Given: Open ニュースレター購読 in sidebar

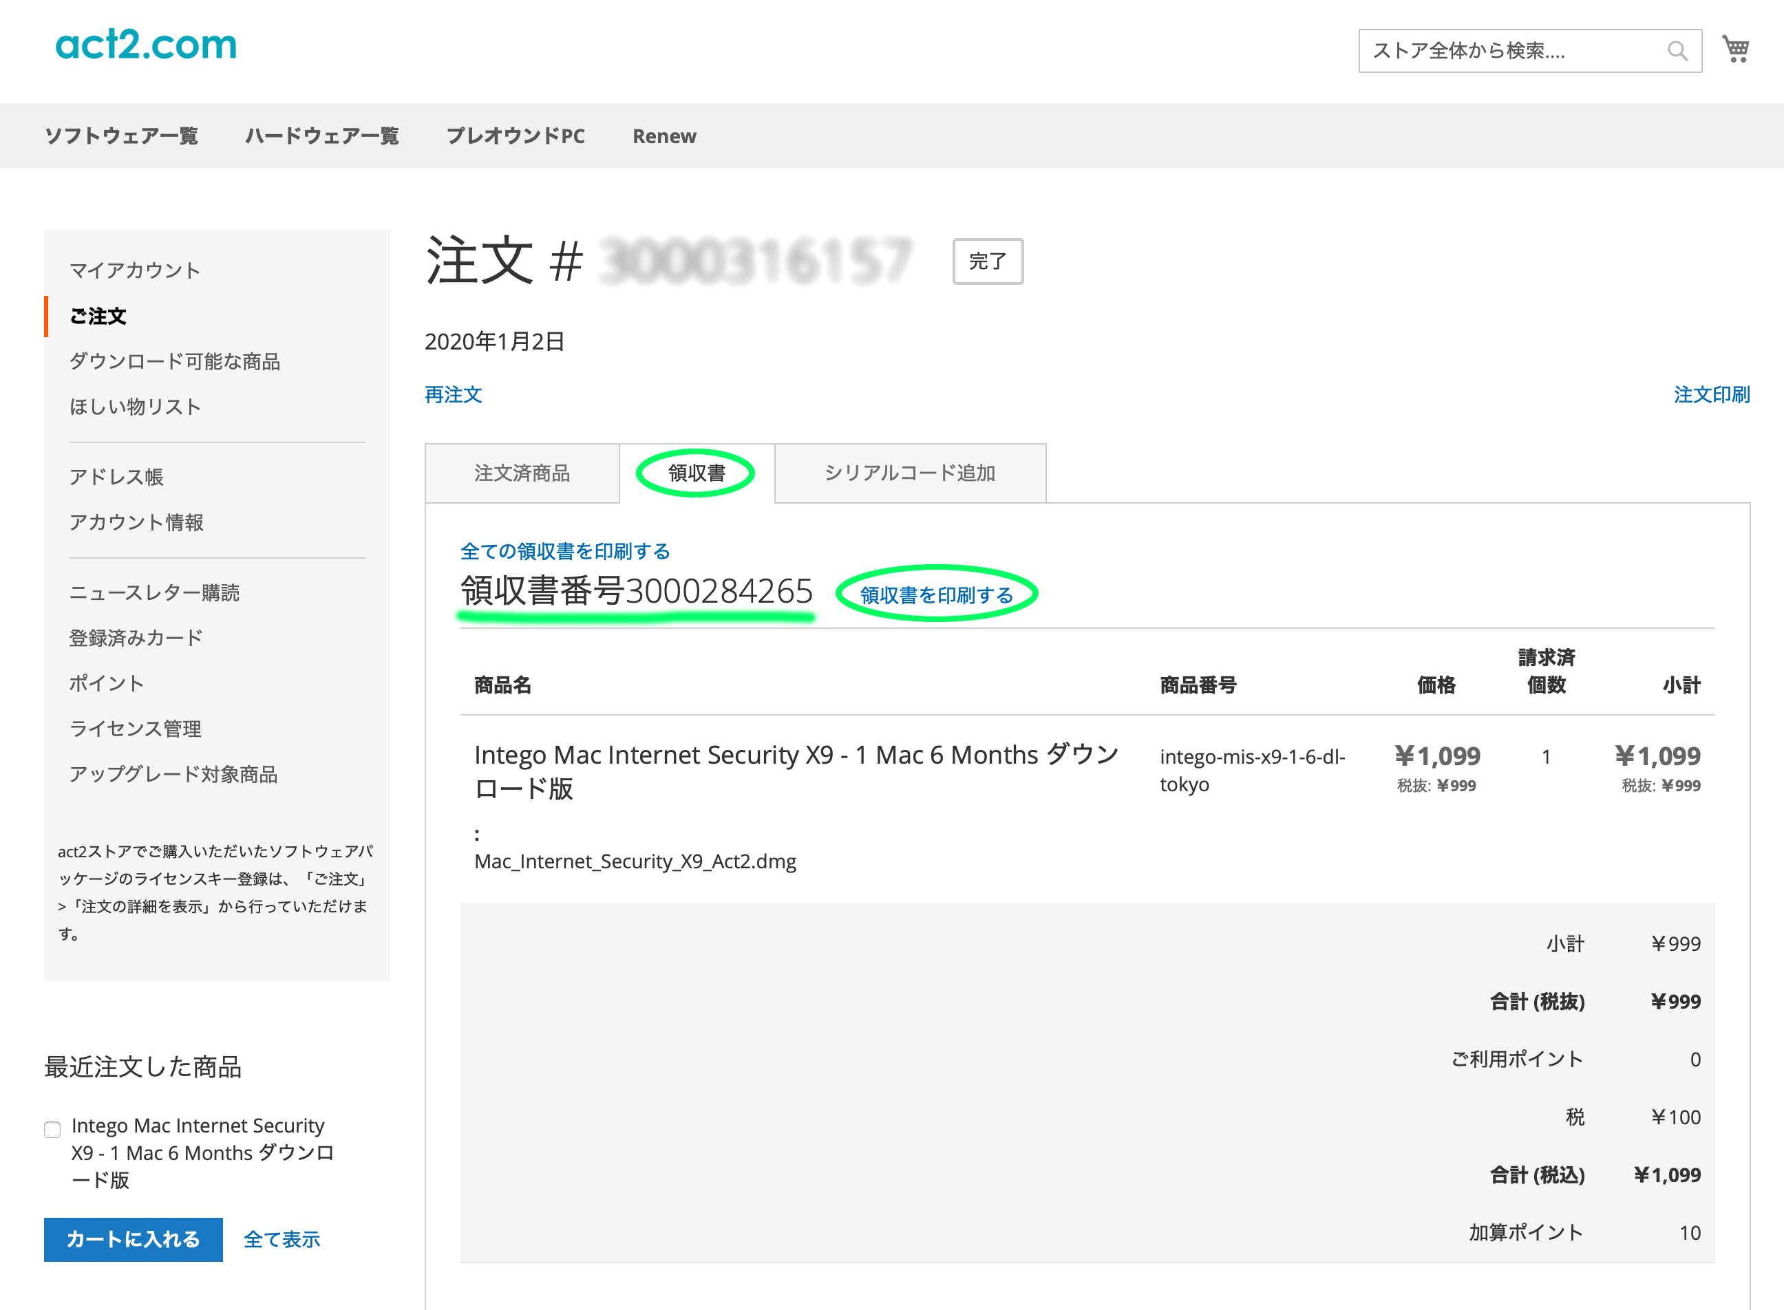Looking at the screenshot, I should click(x=155, y=592).
